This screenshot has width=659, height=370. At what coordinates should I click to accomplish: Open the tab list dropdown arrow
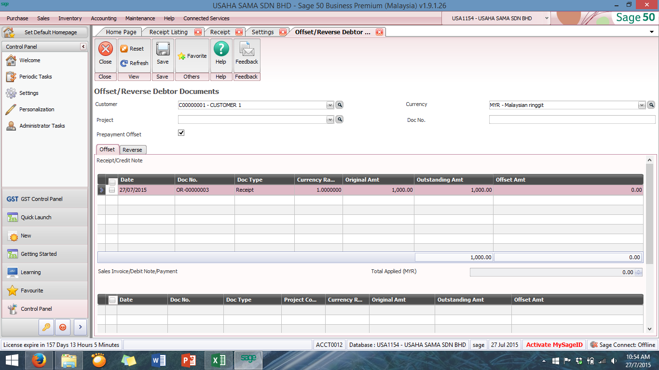click(652, 32)
